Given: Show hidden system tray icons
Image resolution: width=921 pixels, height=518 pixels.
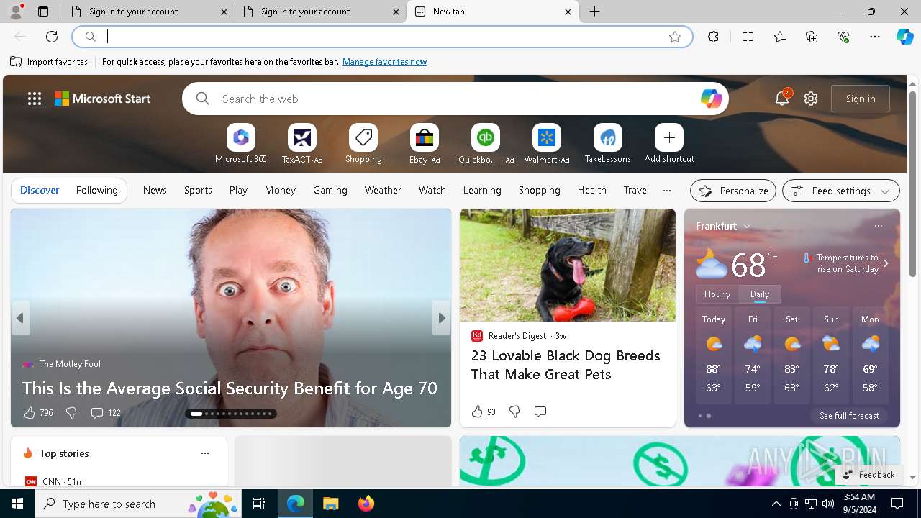Looking at the screenshot, I should tap(776, 504).
